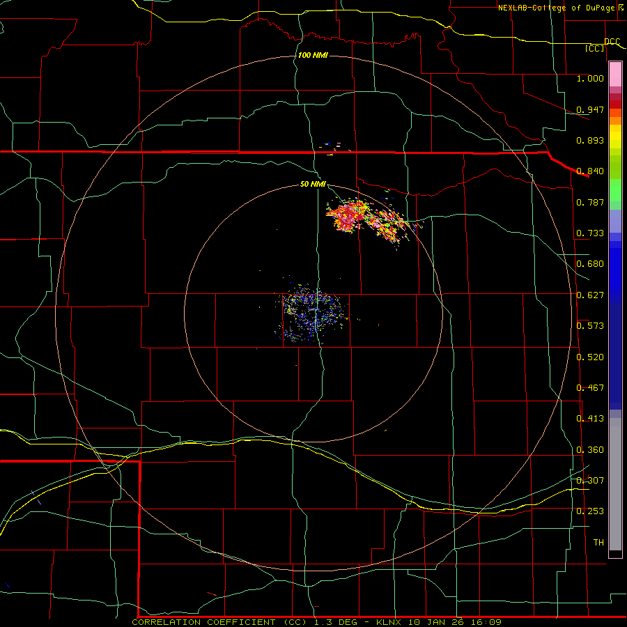This screenshot has width=627, height=627.
Task: Select the 0.680 legend value
Action: [x=590, y=263]
